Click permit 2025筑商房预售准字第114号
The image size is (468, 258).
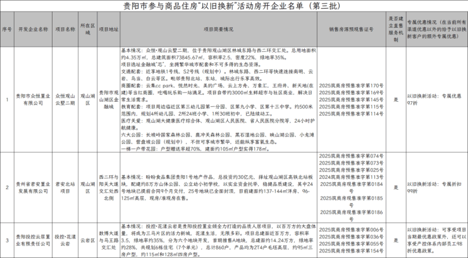(x=351, y=114)
